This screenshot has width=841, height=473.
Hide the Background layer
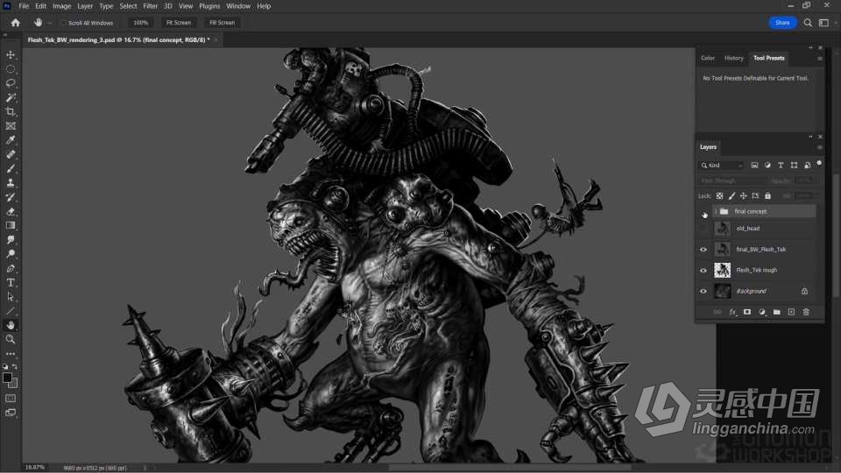(x=703, y=291)
